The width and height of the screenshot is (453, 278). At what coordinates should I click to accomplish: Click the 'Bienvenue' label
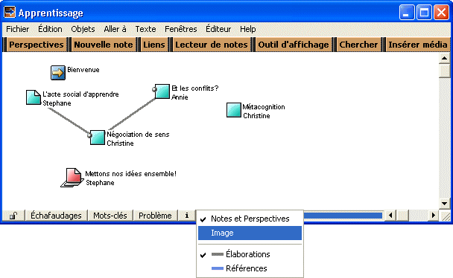click(83, 70)
